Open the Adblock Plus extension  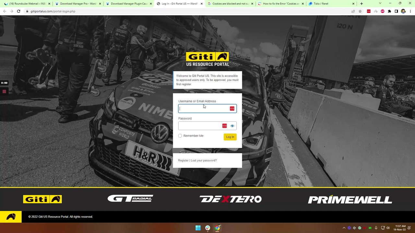[383, 11]
